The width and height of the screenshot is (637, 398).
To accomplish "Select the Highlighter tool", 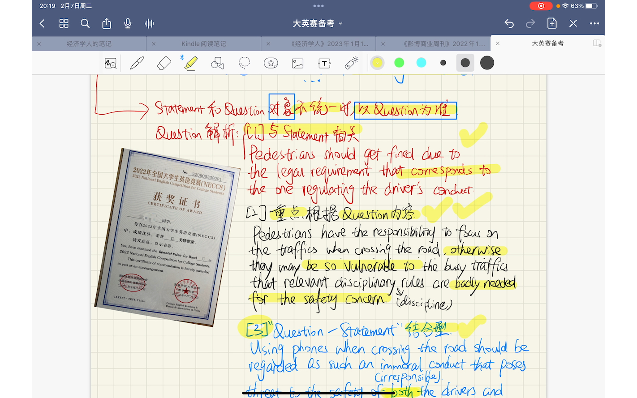I will (191, 63).
